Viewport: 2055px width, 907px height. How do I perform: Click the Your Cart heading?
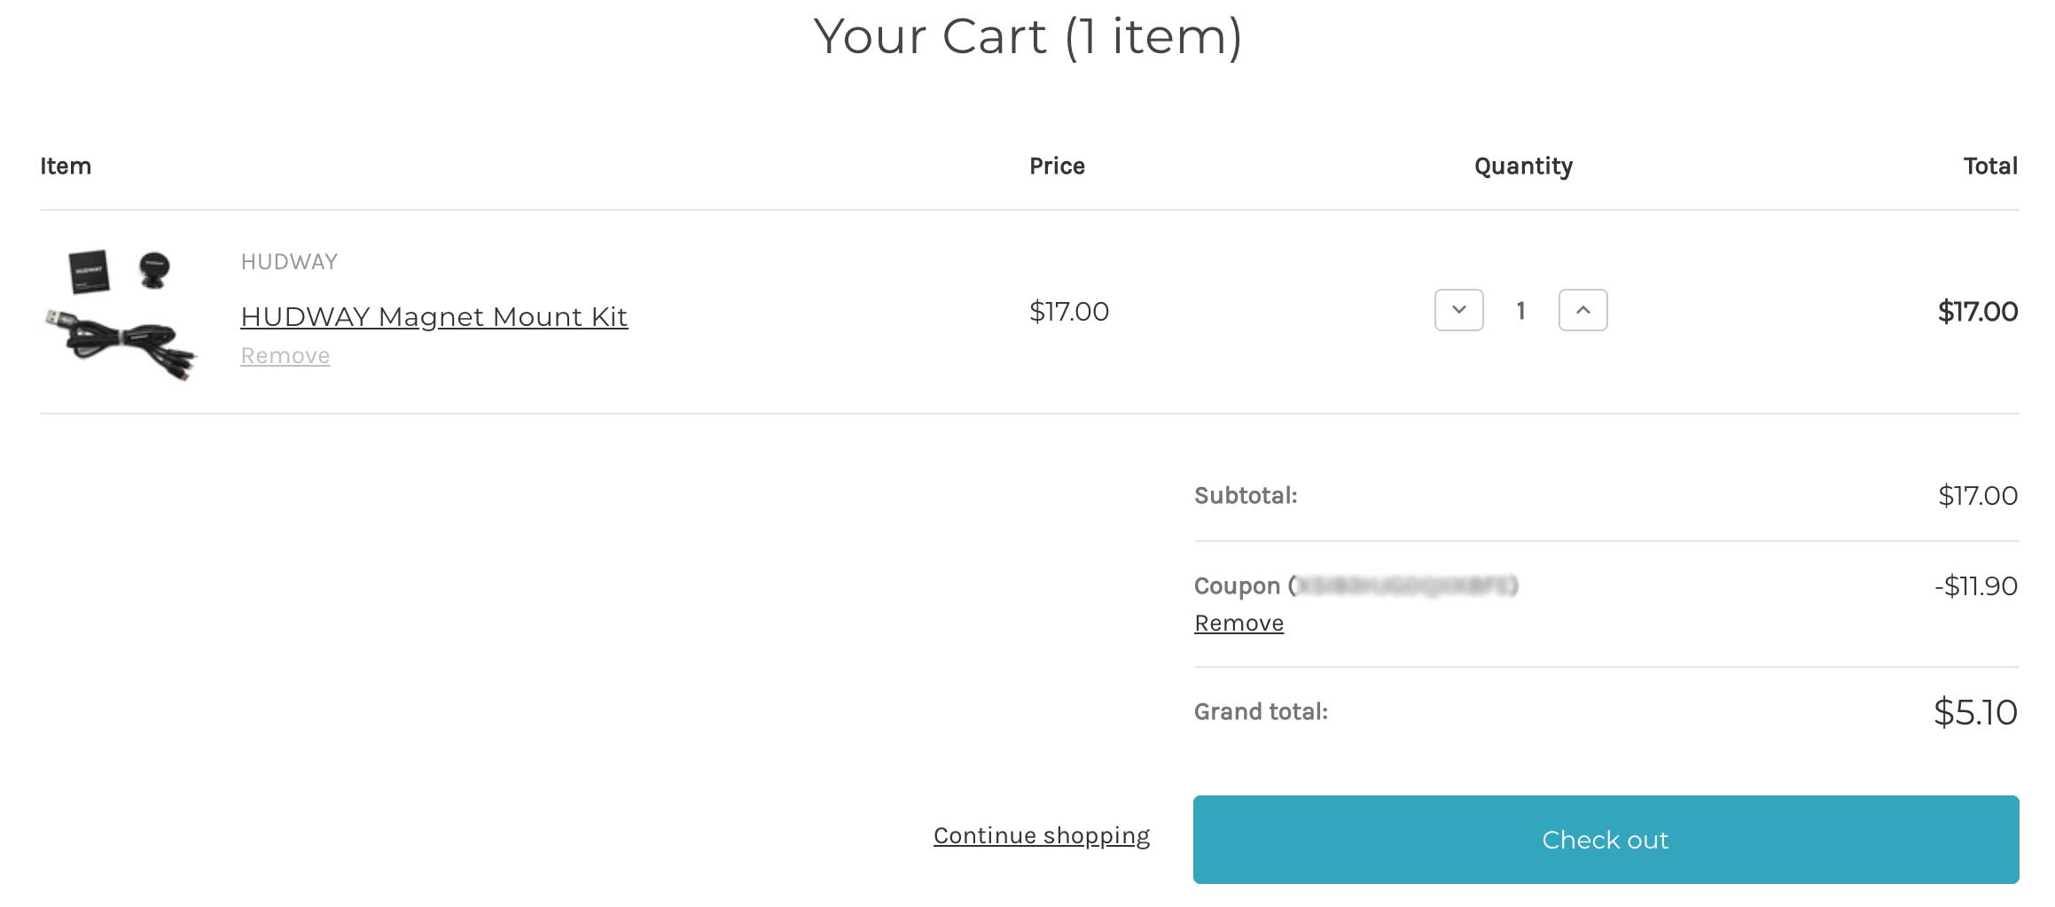tap(1027, 37)
